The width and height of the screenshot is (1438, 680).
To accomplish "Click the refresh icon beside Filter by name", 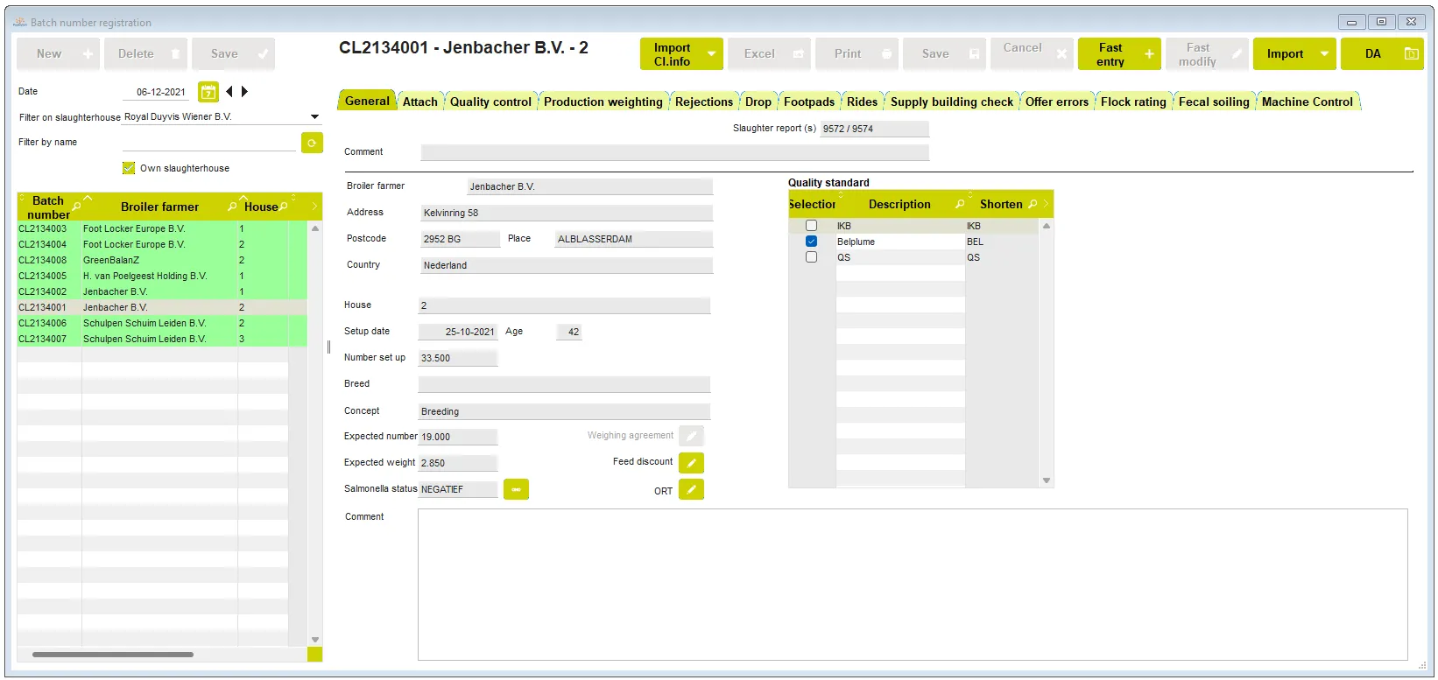I will tap(312, 143).
